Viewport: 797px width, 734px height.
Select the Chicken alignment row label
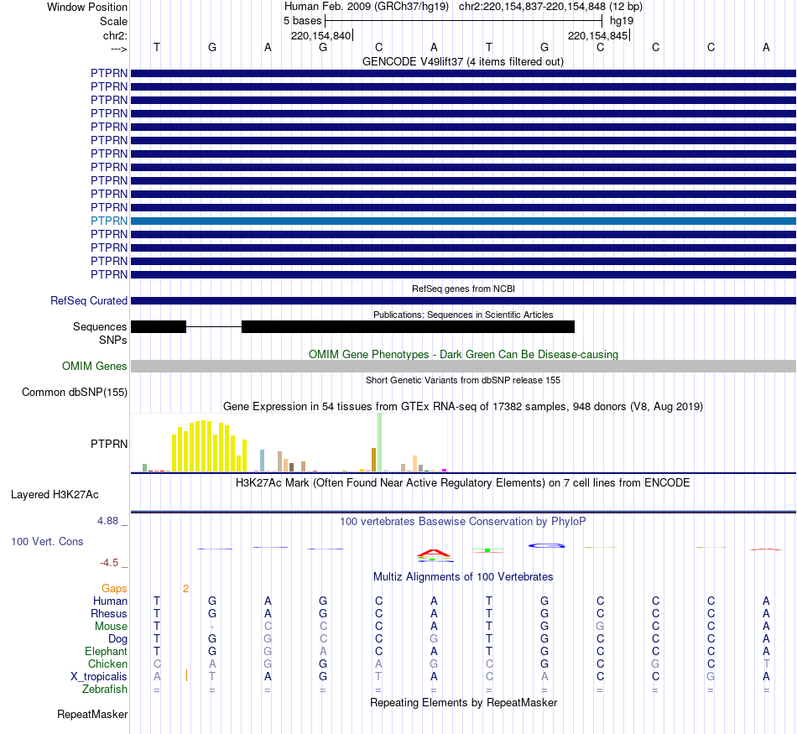click(107, 664)
